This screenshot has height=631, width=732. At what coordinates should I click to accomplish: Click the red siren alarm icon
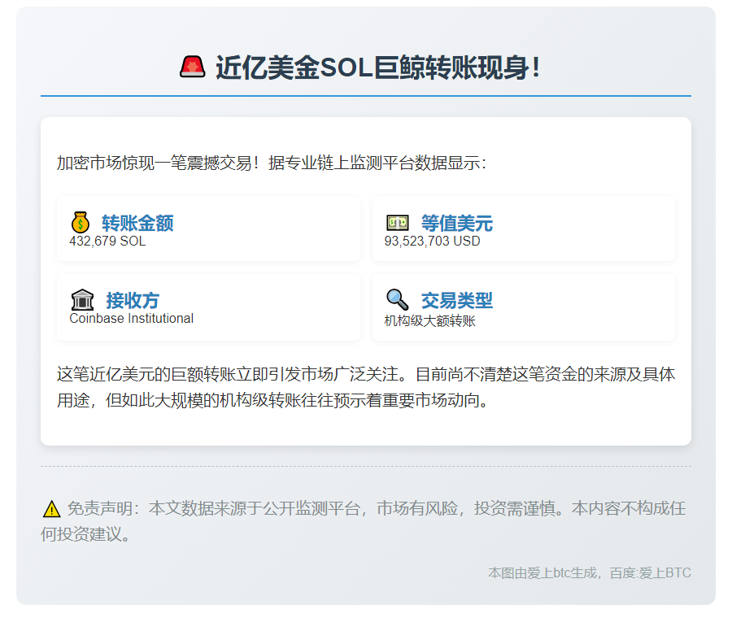click(x=193, y=65)
